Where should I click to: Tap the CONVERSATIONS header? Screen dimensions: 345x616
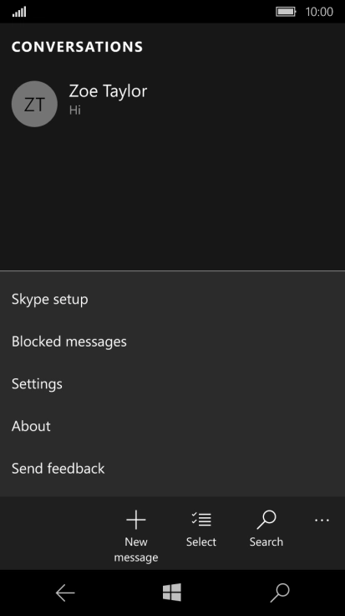click(x=77, y=47)
